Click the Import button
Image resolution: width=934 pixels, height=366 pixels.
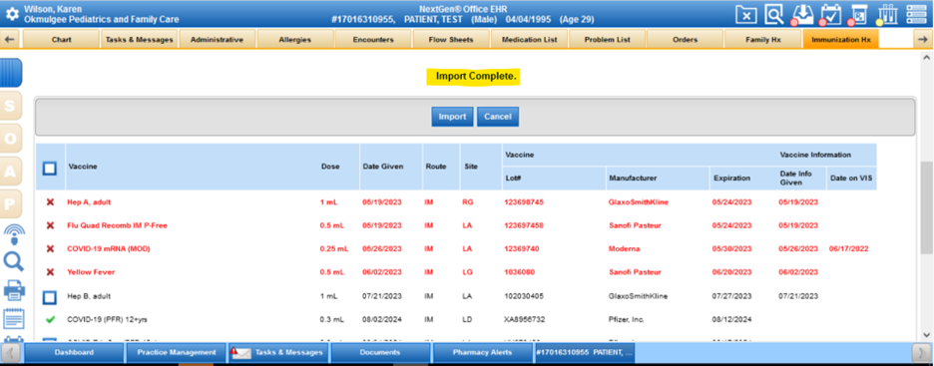[452, 117]
